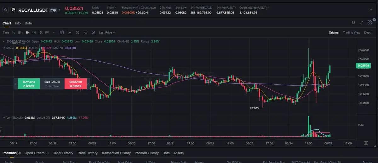The height and width of the screenshot is (163, 378).
Task: Open the chart display settings icon
Action: (85, 32)
